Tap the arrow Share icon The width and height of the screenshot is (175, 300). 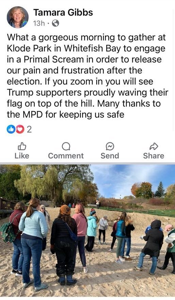[154, 147]
